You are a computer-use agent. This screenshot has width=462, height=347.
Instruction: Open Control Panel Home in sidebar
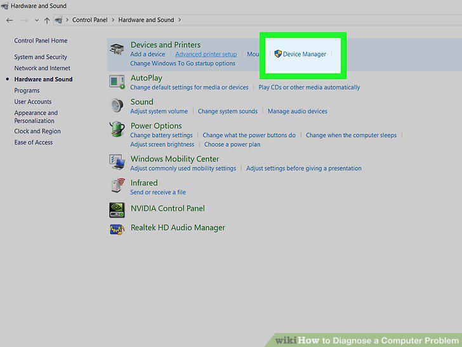[41, 41]
